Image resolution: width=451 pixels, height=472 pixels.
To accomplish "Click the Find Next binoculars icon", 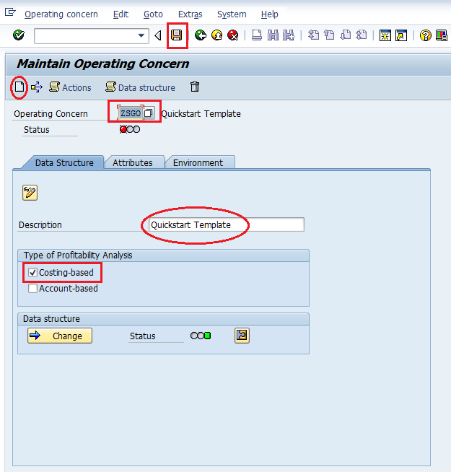I will point(289,35).
